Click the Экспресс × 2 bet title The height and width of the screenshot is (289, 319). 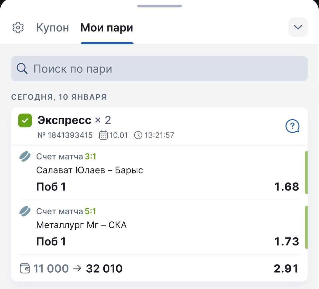pos(74,120)
